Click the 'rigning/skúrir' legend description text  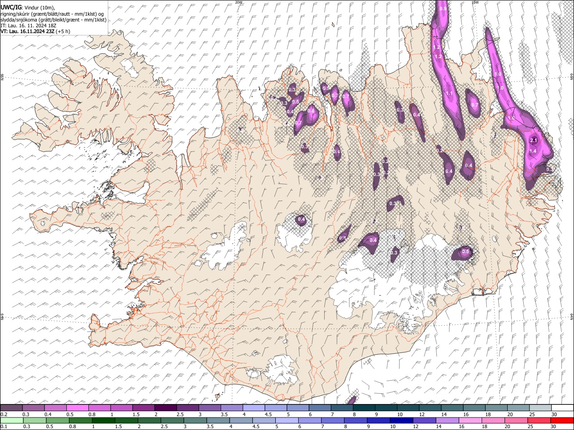tap(15, 14)
